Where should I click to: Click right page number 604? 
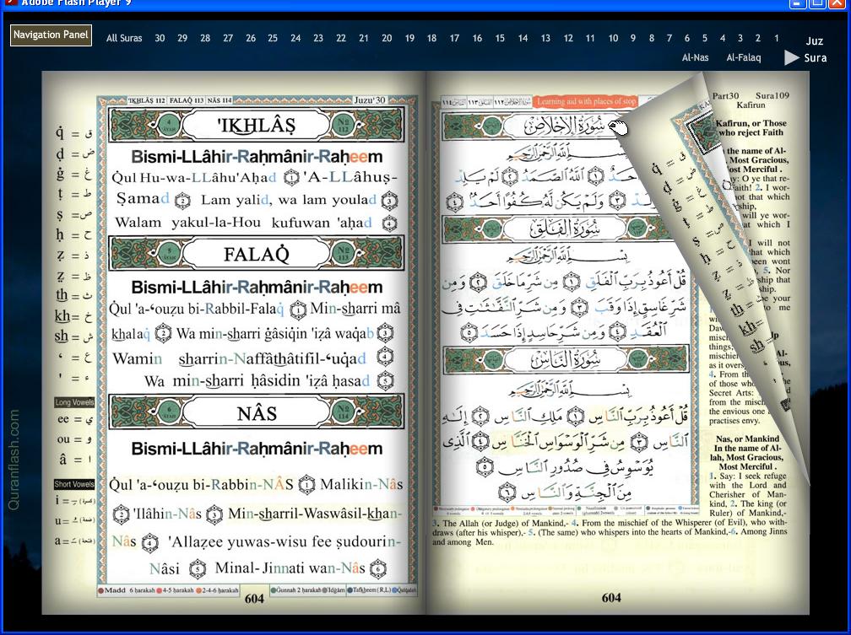tap(611, 598)
